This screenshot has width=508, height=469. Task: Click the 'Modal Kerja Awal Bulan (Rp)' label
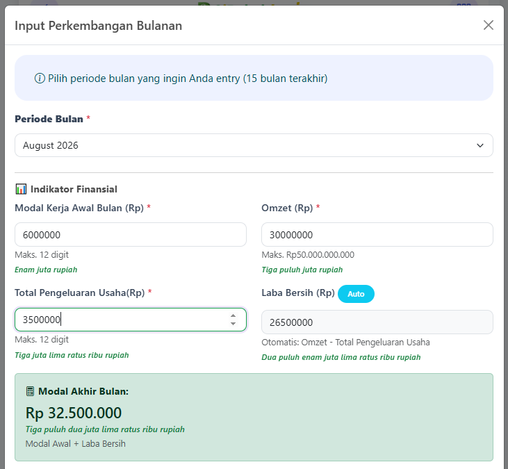pos(79,208)
